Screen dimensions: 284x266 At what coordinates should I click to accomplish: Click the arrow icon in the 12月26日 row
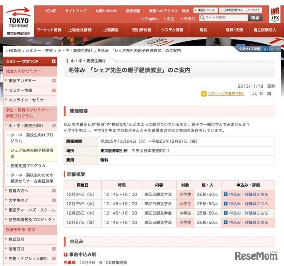pos(225,213)
